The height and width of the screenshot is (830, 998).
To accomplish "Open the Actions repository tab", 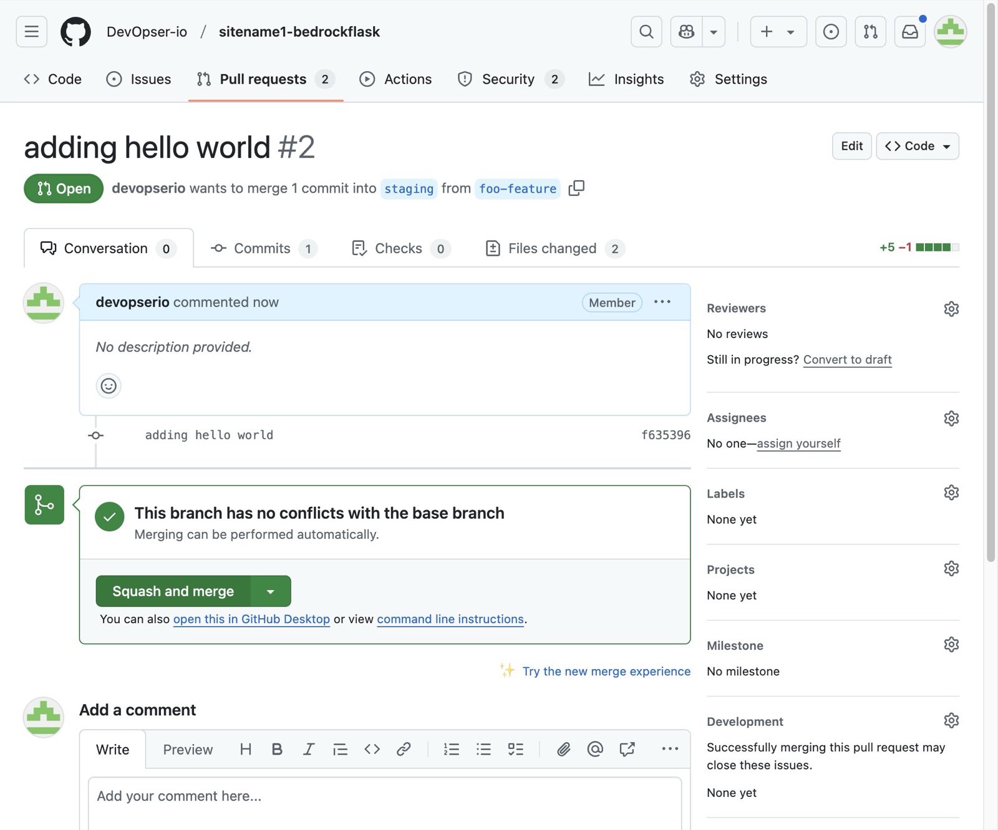I will tap(395, 79).
